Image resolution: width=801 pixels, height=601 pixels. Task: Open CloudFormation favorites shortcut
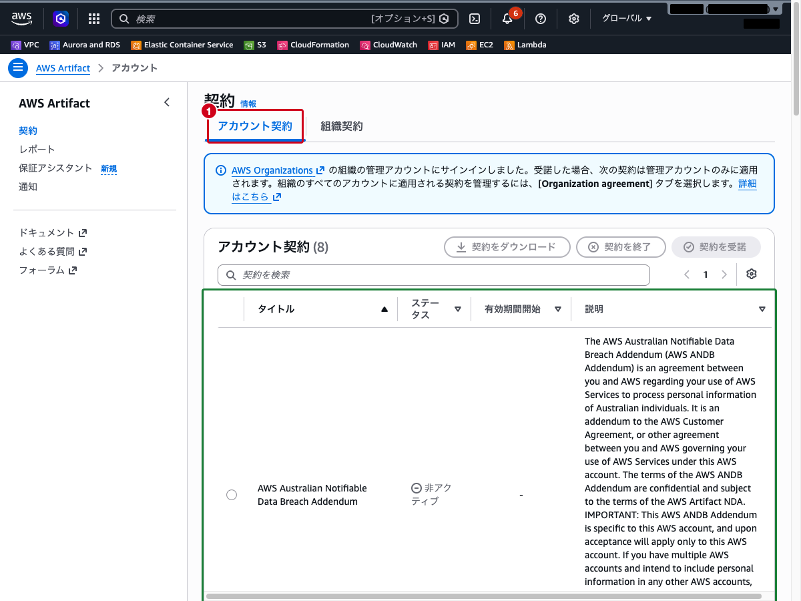(x=313, y=45)
